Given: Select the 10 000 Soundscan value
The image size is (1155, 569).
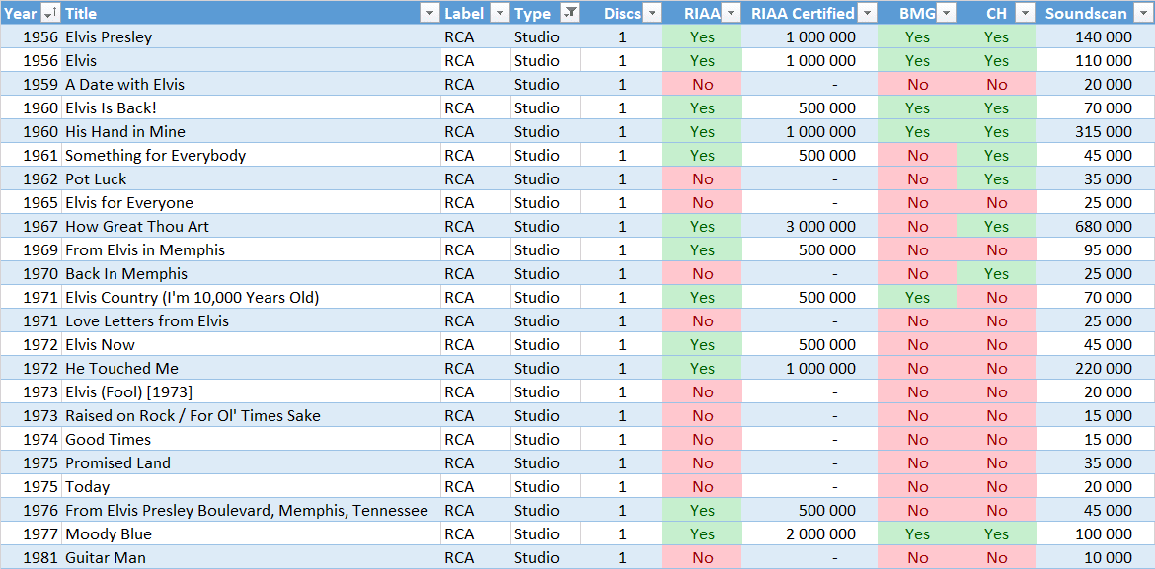Looking at the screenshot, I should [x=1096, y=557].
